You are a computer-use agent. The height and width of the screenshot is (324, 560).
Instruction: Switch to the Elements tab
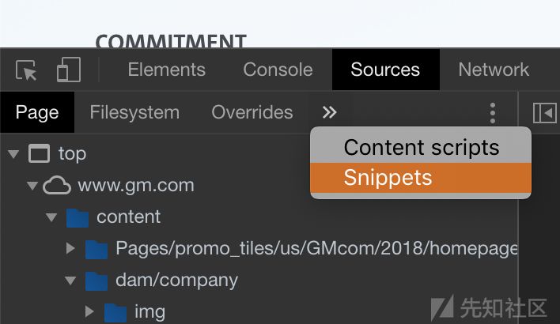pos(166,70)
